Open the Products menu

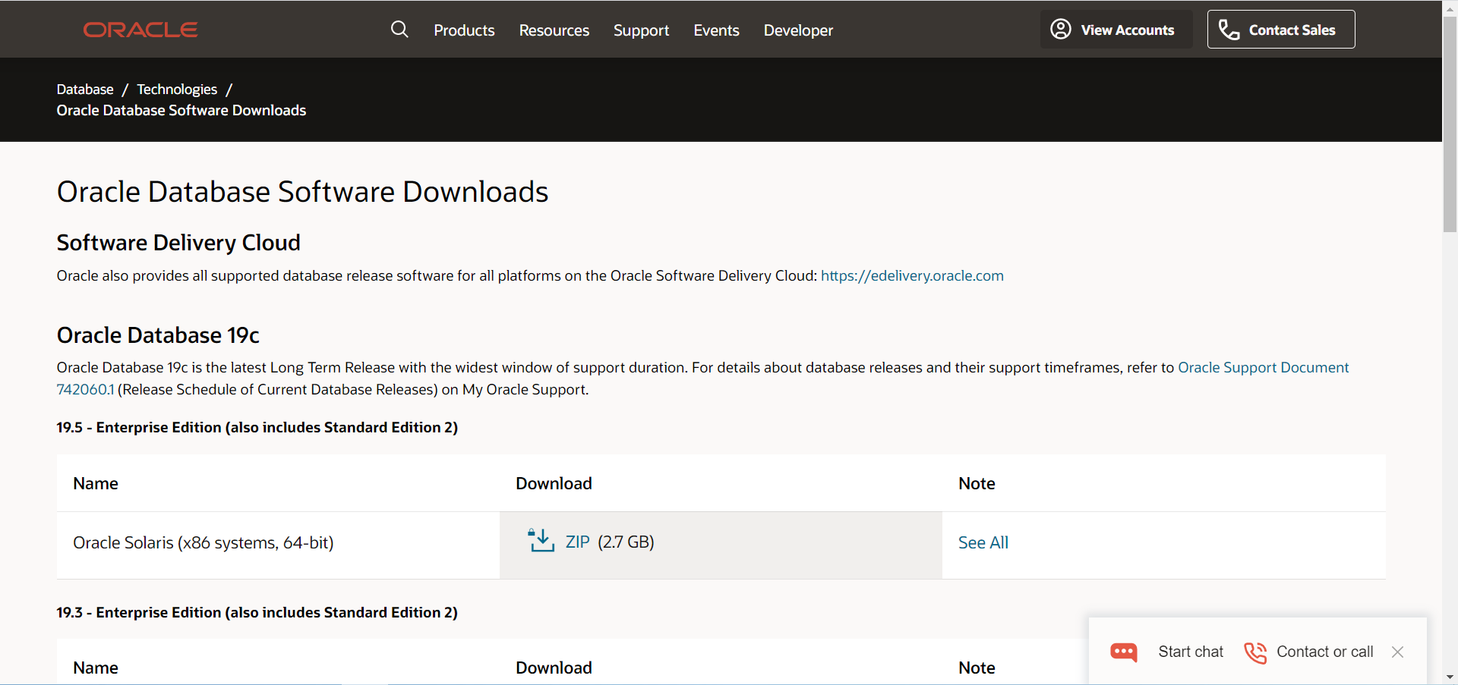click(x=464, y=30)
